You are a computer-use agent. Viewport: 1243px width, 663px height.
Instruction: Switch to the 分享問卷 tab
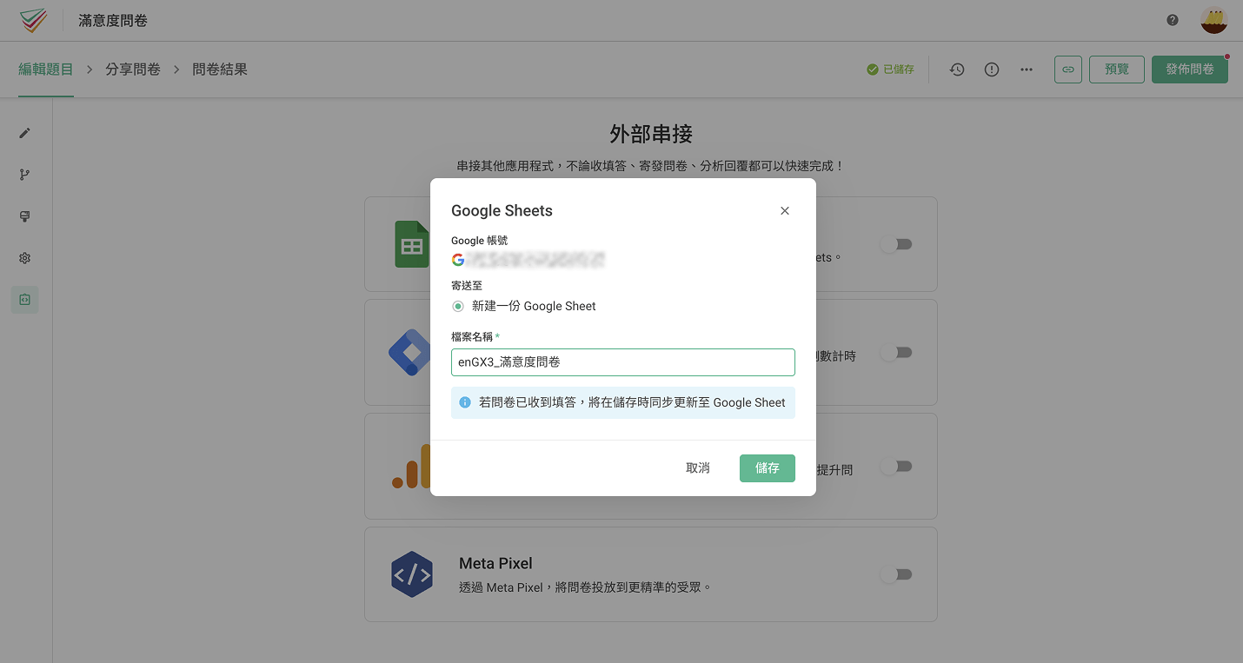[133, 70]
